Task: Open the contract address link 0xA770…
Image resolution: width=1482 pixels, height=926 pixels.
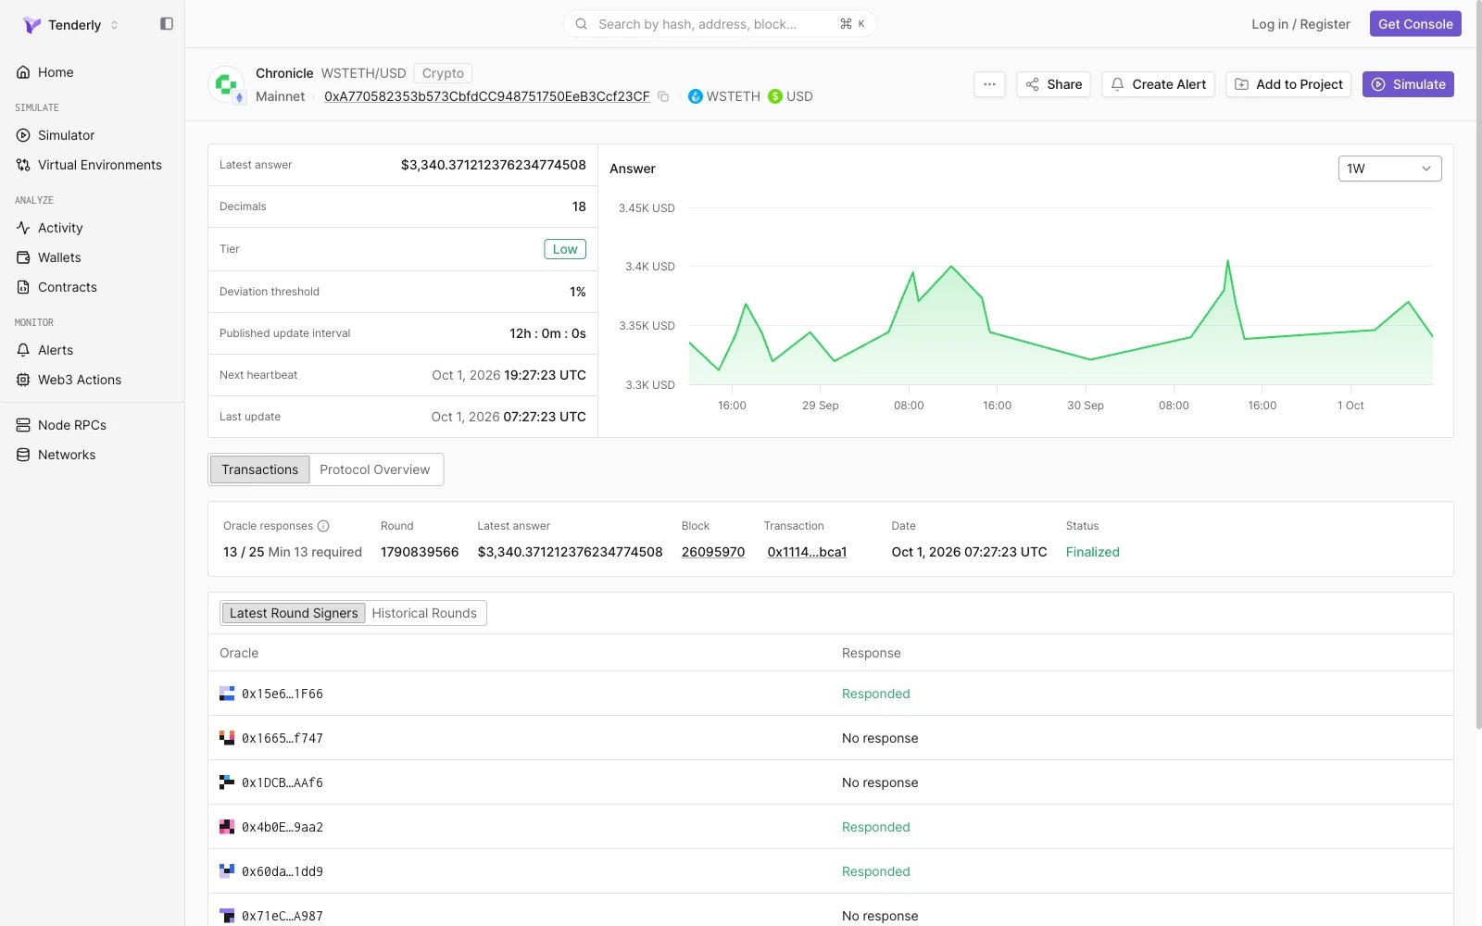Action: pyautogui.click(x=487, y=96)
